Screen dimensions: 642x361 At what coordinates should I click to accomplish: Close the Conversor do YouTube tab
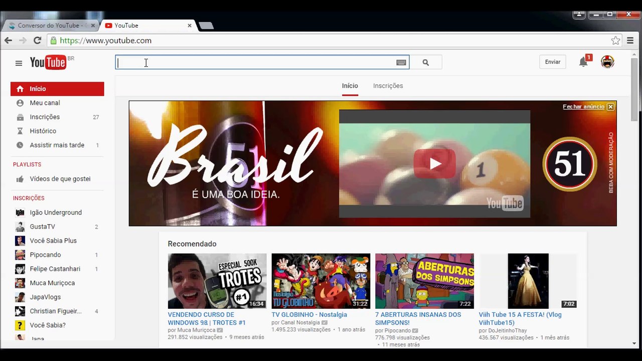[93, 26]
